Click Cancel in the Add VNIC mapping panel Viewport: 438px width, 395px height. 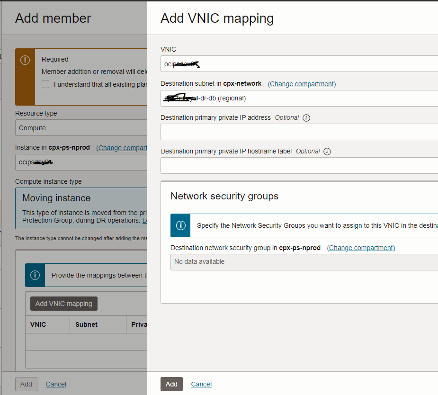pyautogui.click(x=201, y=384)
